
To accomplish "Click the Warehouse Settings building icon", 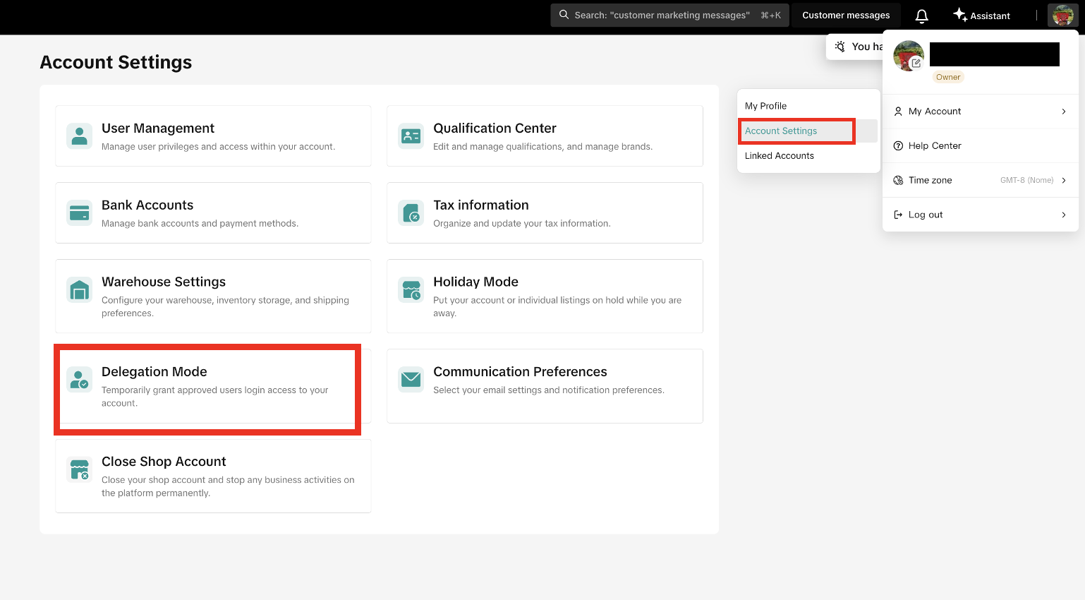I will (x=80, y=289).
